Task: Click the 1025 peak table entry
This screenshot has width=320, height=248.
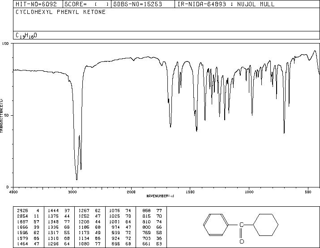Action: point(115,216)
